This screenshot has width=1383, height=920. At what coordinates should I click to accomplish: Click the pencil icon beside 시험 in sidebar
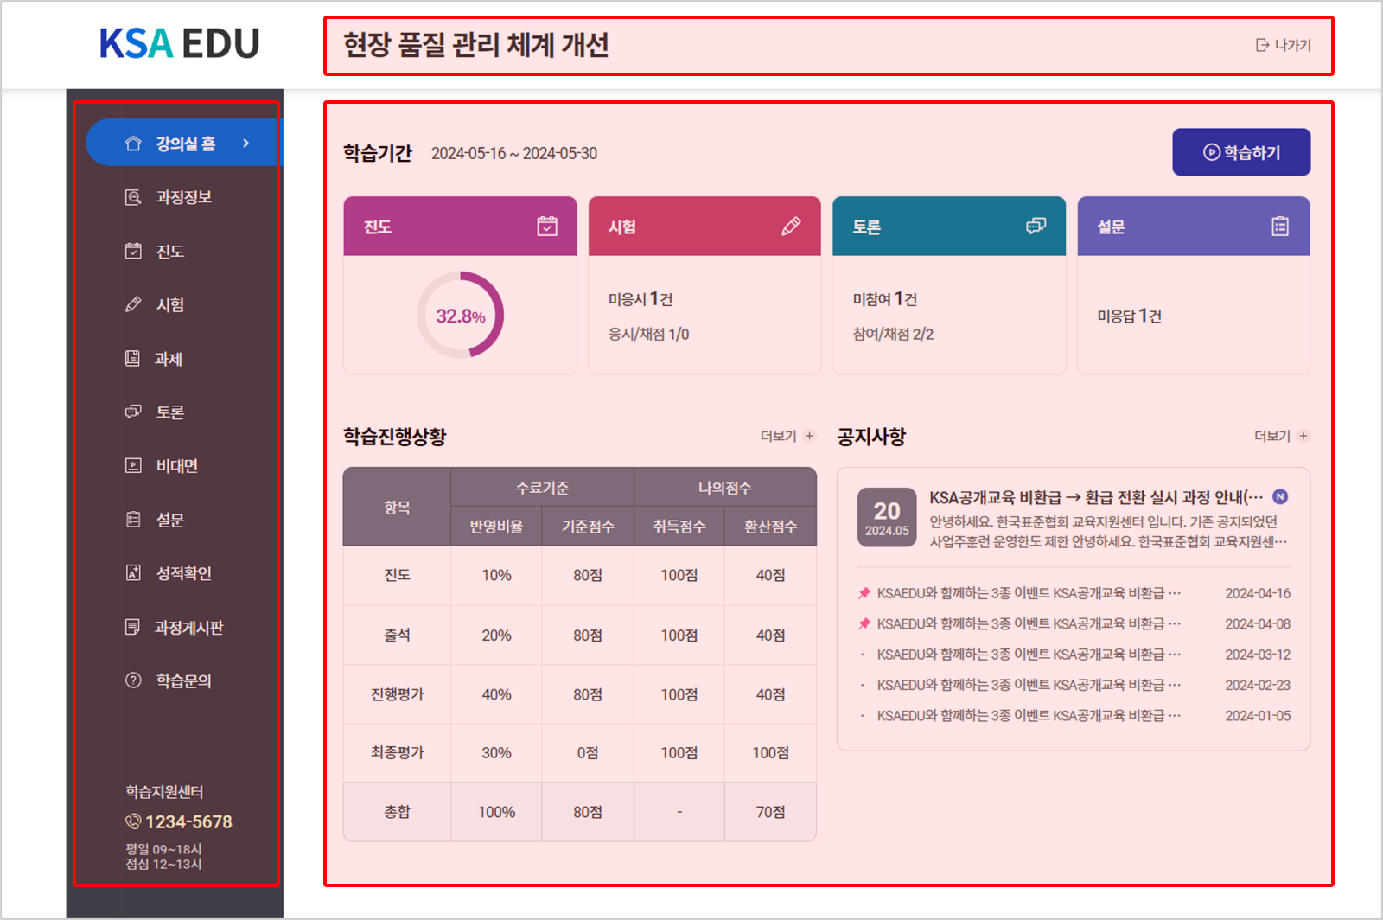[x=133, y=304]
